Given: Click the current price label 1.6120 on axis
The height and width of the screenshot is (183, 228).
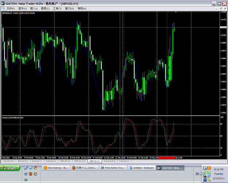Looking at the screenshot, I should (x=223, y=27).
